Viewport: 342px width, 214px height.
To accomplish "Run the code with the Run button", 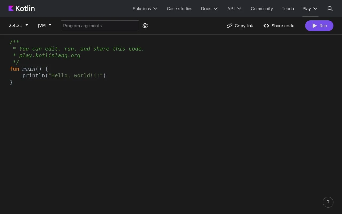I will [x=319, y=26].
